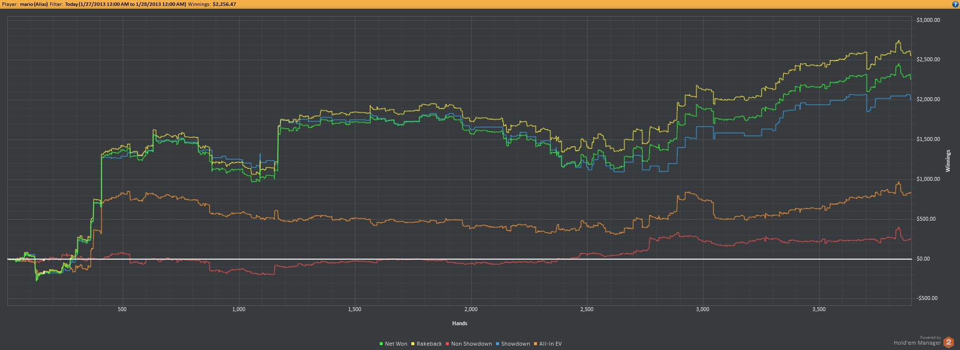Toggle the All-In EV series in the legend
The width and height of the screenshot is (960, 350).
(547, 344)
